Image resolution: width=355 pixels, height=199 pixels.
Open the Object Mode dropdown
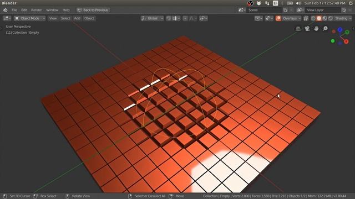tap(29, 18)
